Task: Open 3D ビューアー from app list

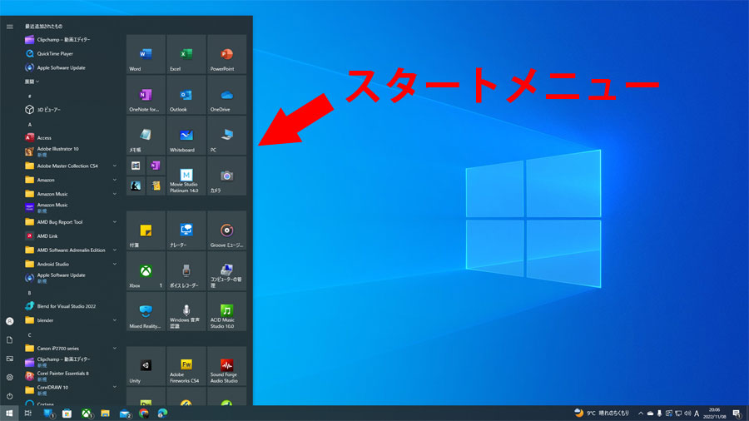Action: point(71,110)
